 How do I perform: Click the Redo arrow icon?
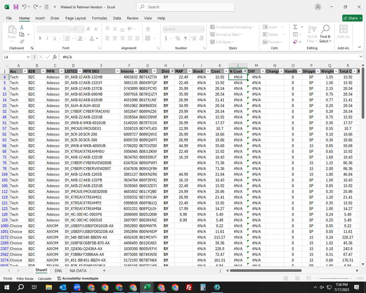tap(35, 7)
